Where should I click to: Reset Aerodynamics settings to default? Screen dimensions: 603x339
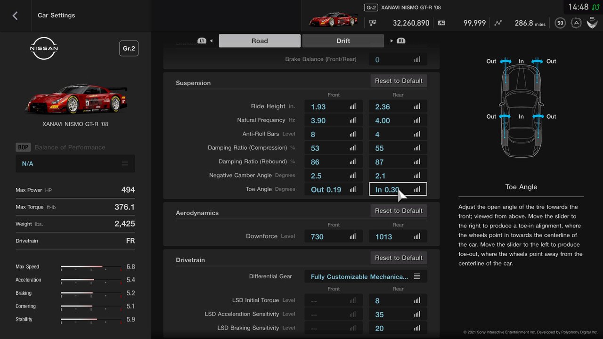[x=399, y=211]
